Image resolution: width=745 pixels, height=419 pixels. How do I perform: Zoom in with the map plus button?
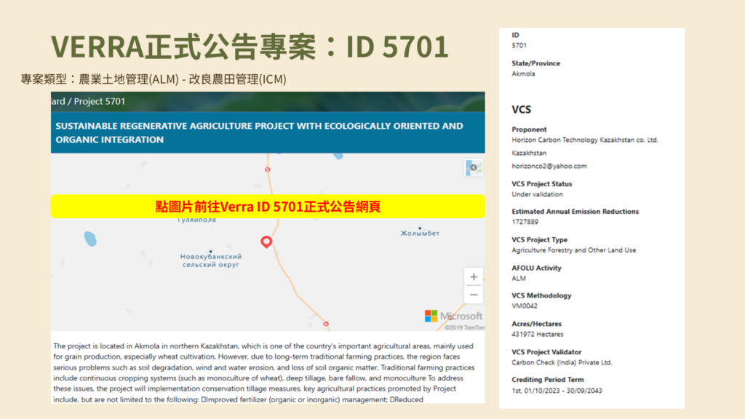[x=474, y=277]
